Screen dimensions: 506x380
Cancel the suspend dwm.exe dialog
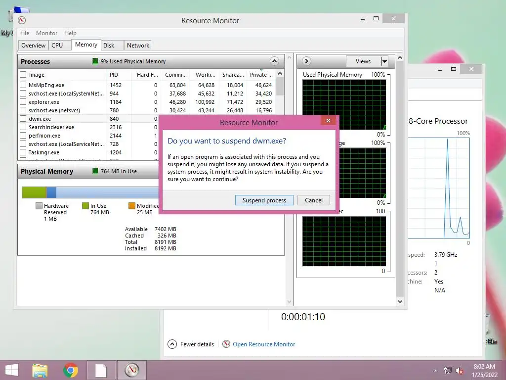tap(314, 200)
